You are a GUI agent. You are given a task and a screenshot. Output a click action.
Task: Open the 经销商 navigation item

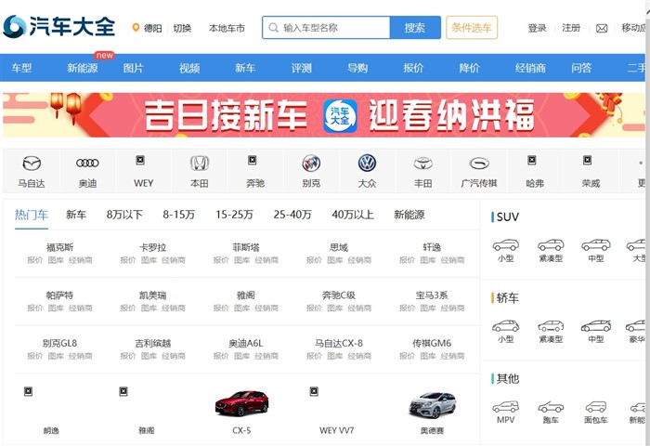tap(530, 68)
